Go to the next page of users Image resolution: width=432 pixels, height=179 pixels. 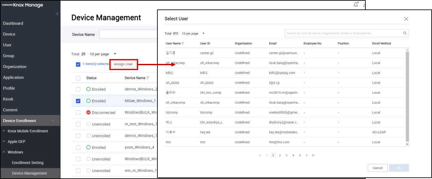click(306, 155)
